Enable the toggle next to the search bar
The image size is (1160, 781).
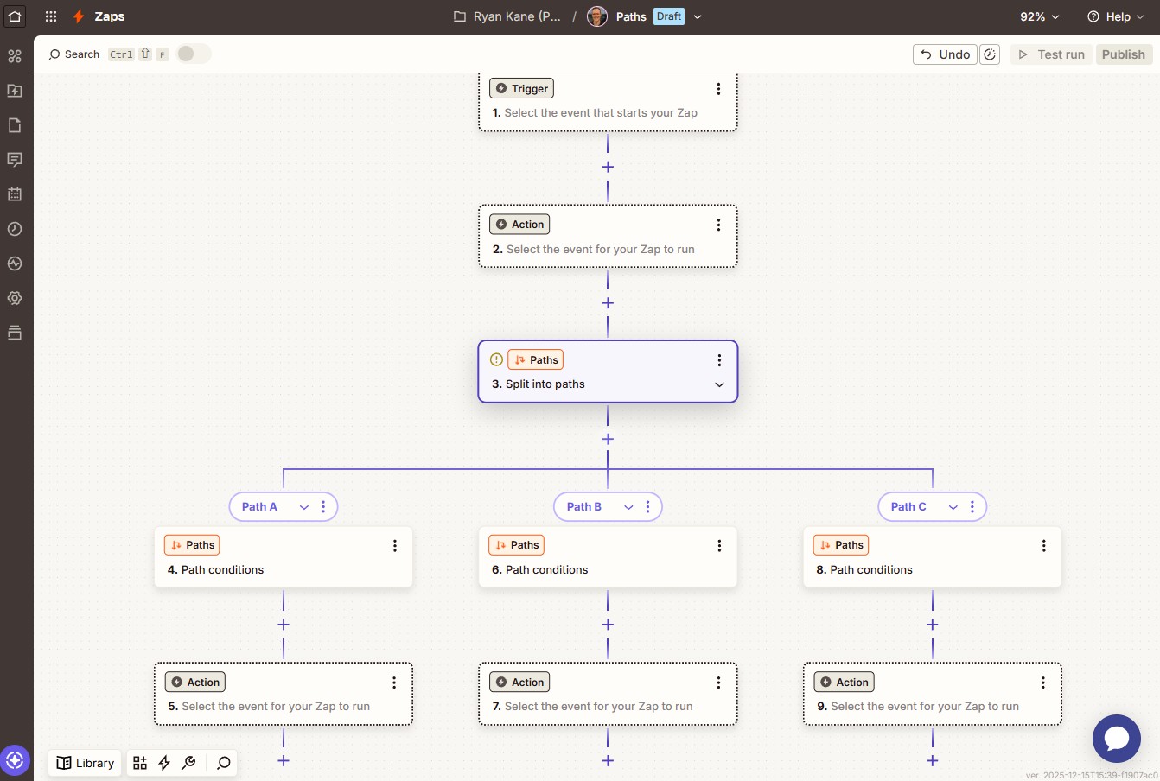coord(194,54)
